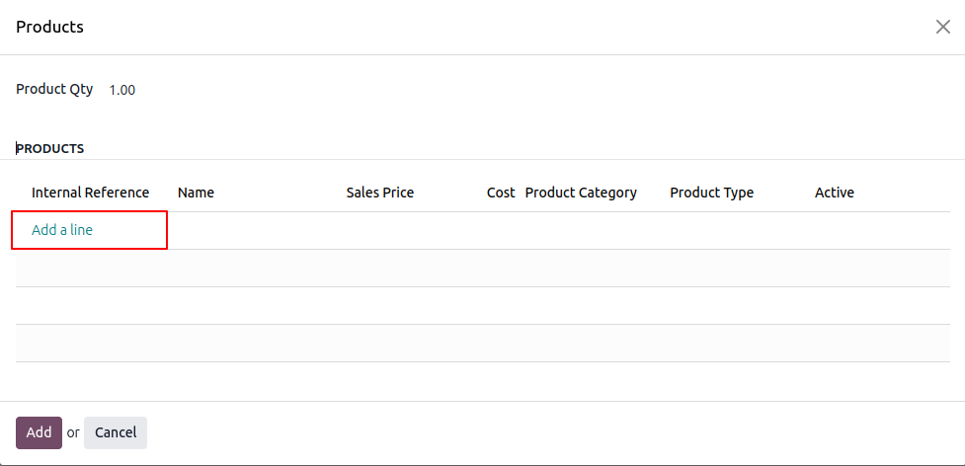The width and height of the screenshot is (965, 466).
Task: Click the Add a line link
Action: (x=62, y=230)
